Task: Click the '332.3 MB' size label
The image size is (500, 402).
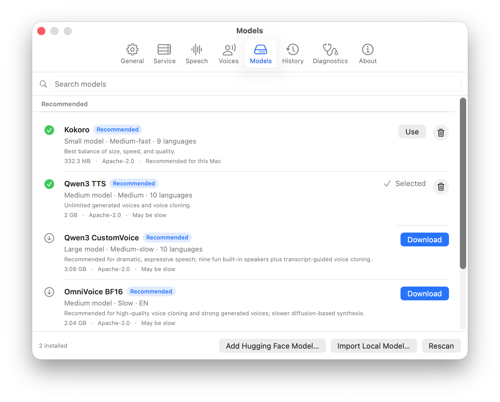Action: click(77, 161)
